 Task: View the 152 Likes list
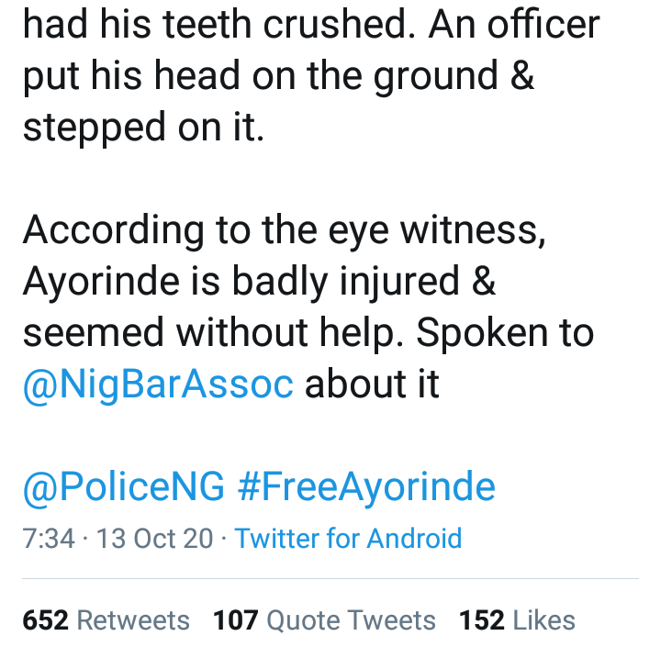[517, 620]
